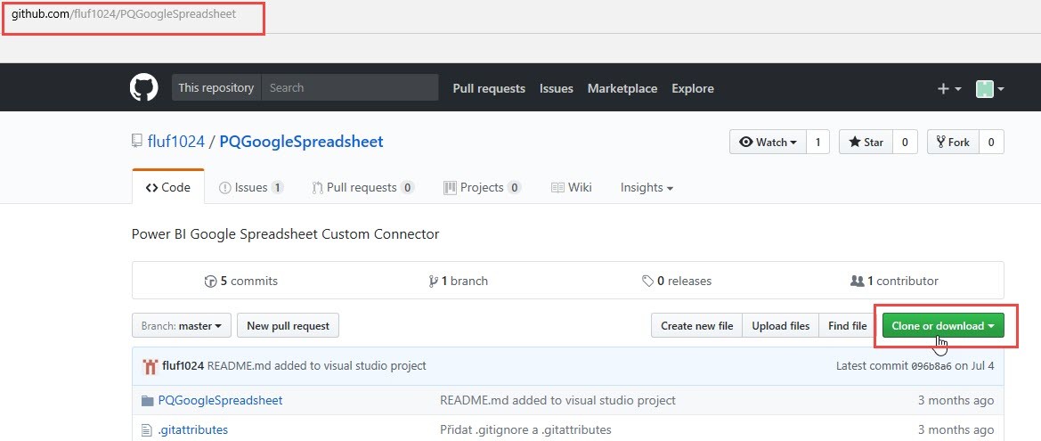Screen dimensions: 1041x441
Task: Open latest commit message README.md added
Action: [x=317, y=366]
